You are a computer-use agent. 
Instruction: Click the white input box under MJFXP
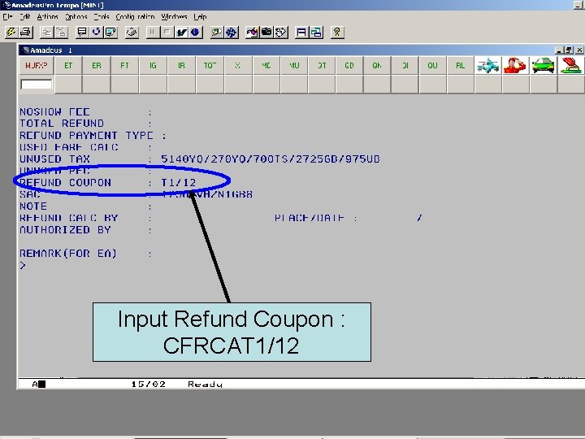click(x=37, y=85)
